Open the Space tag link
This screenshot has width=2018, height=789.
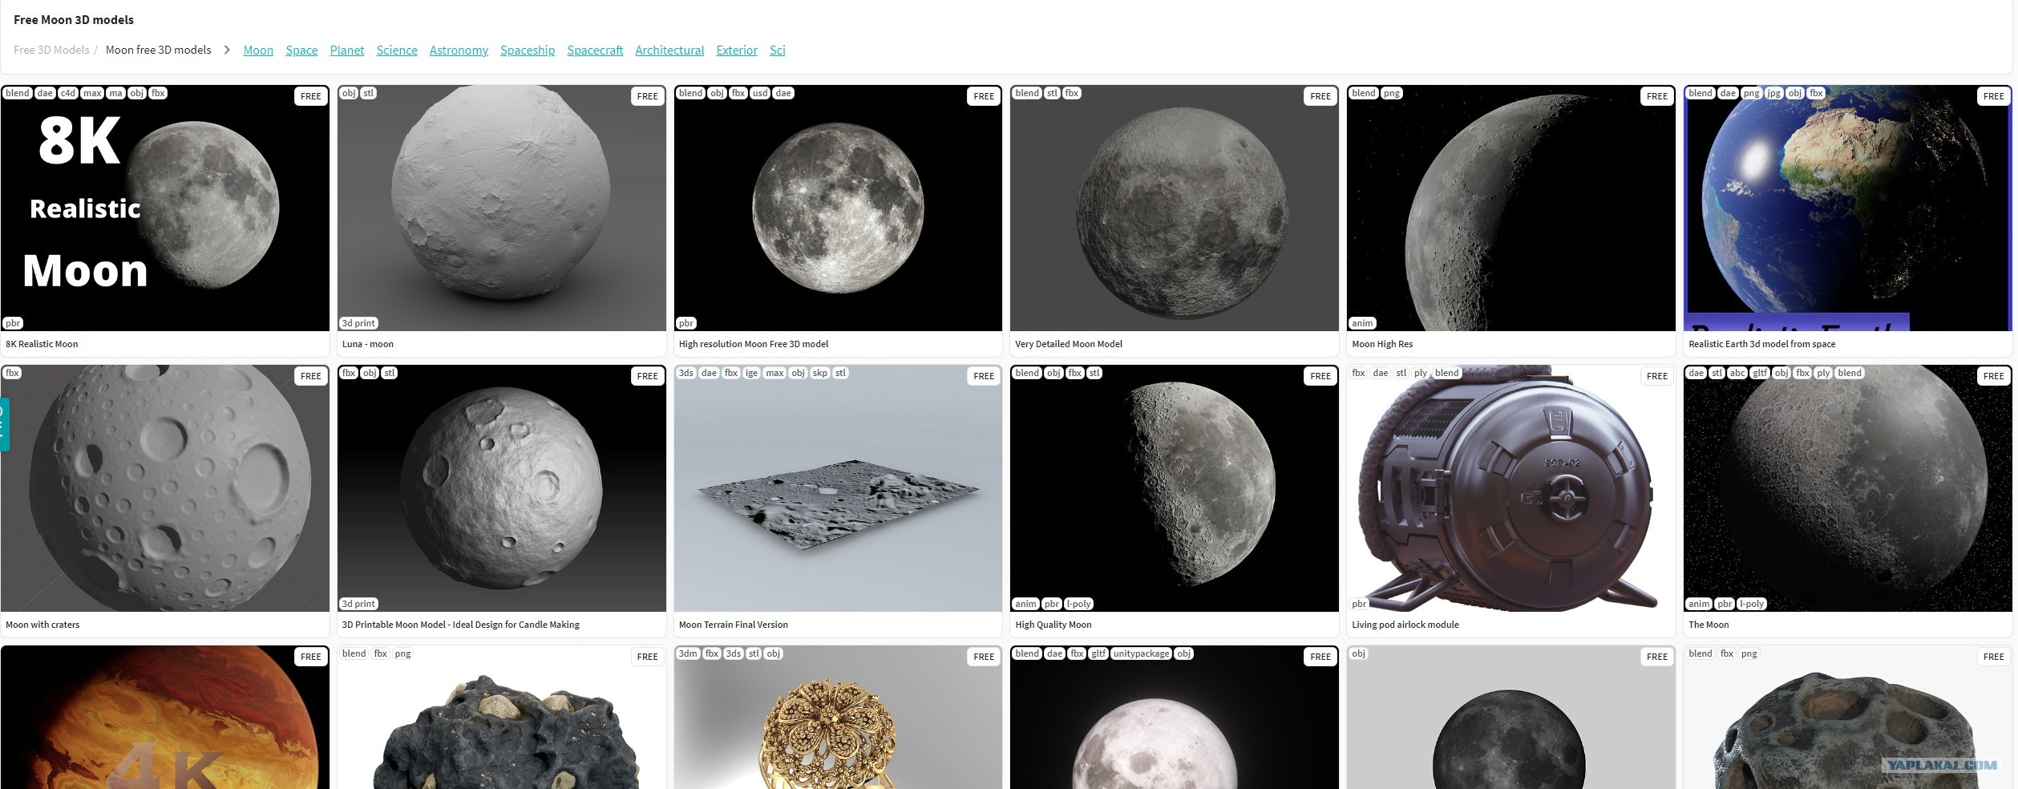pos(301,50)
